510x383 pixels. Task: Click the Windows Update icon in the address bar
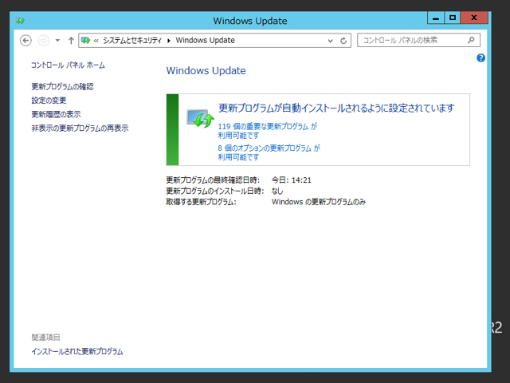point(86,41)
